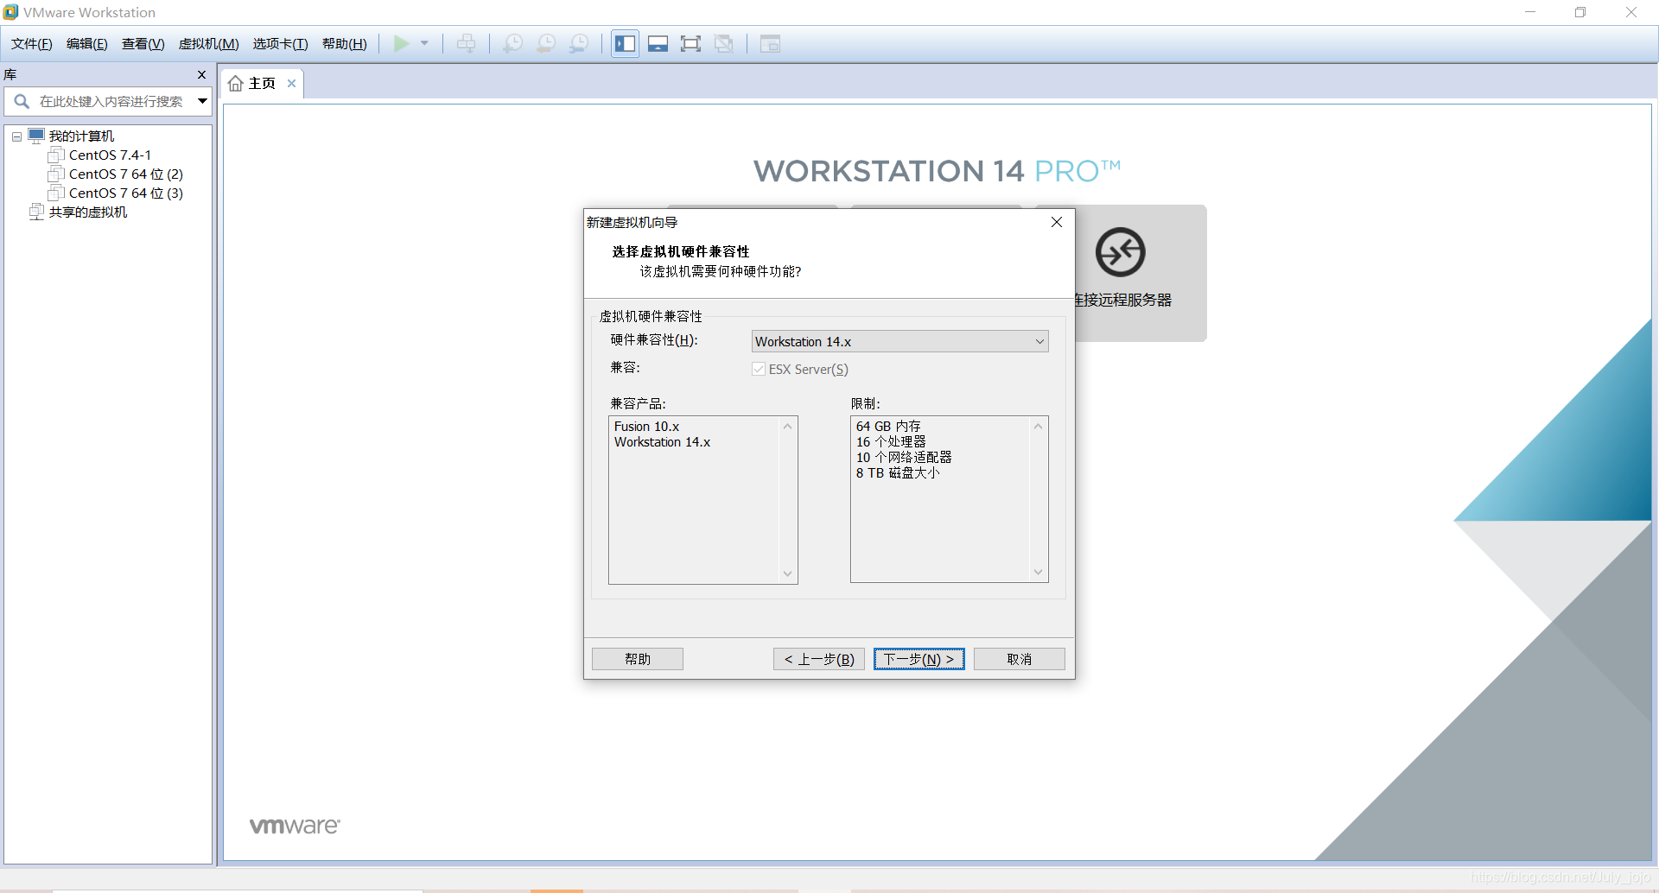Click the console view toolbar icon
Screen dimensions: 1659x893
click(x=770, y=44)
